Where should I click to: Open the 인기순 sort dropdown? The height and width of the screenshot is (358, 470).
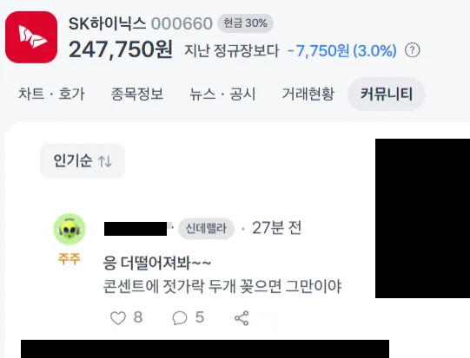[x=83, y=161]
